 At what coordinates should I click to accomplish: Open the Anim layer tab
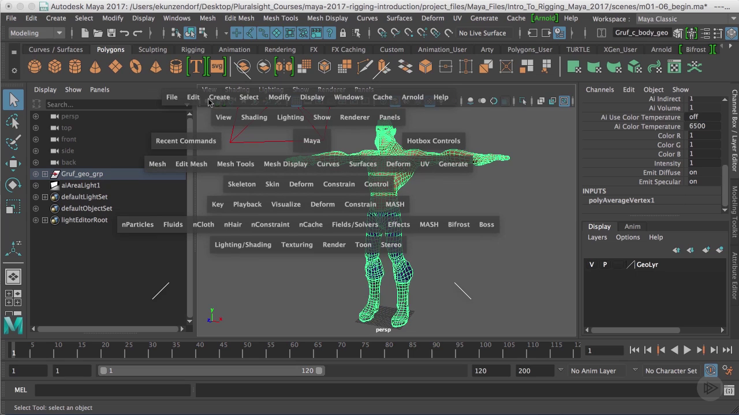(x=632, y=227)
